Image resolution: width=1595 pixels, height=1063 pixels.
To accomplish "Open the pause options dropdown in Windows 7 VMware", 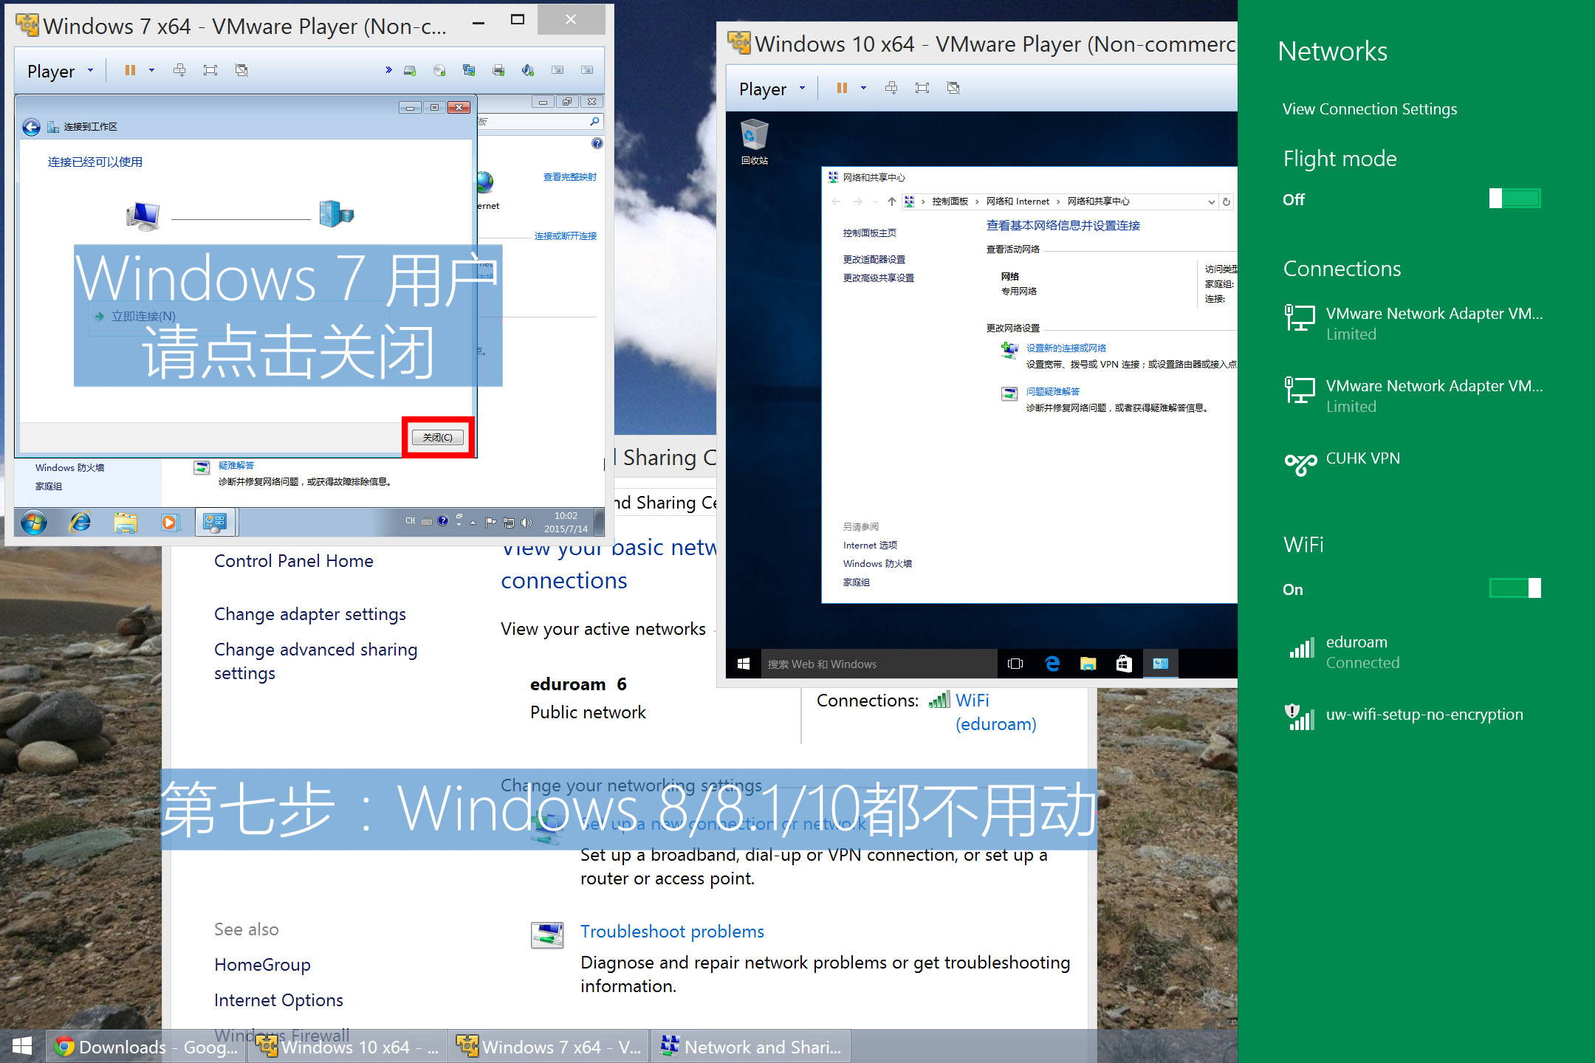I will click(151, 70).
